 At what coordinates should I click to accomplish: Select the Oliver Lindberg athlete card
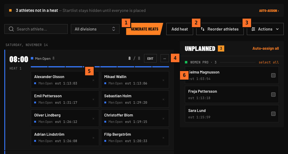point(65,118)
